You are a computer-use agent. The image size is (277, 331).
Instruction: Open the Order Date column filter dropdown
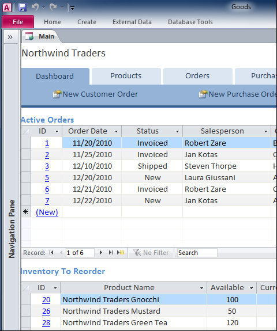pos(116,131)
